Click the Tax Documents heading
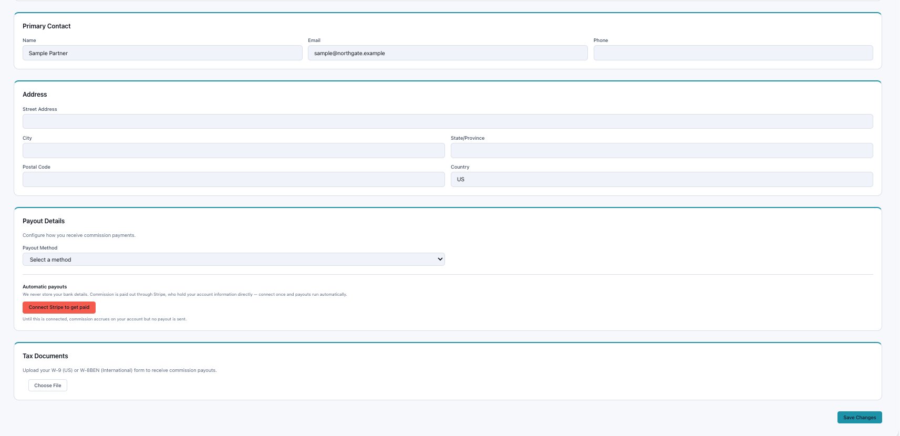The height and width of the screenshot is (436, 900). (x=45, y=356)
